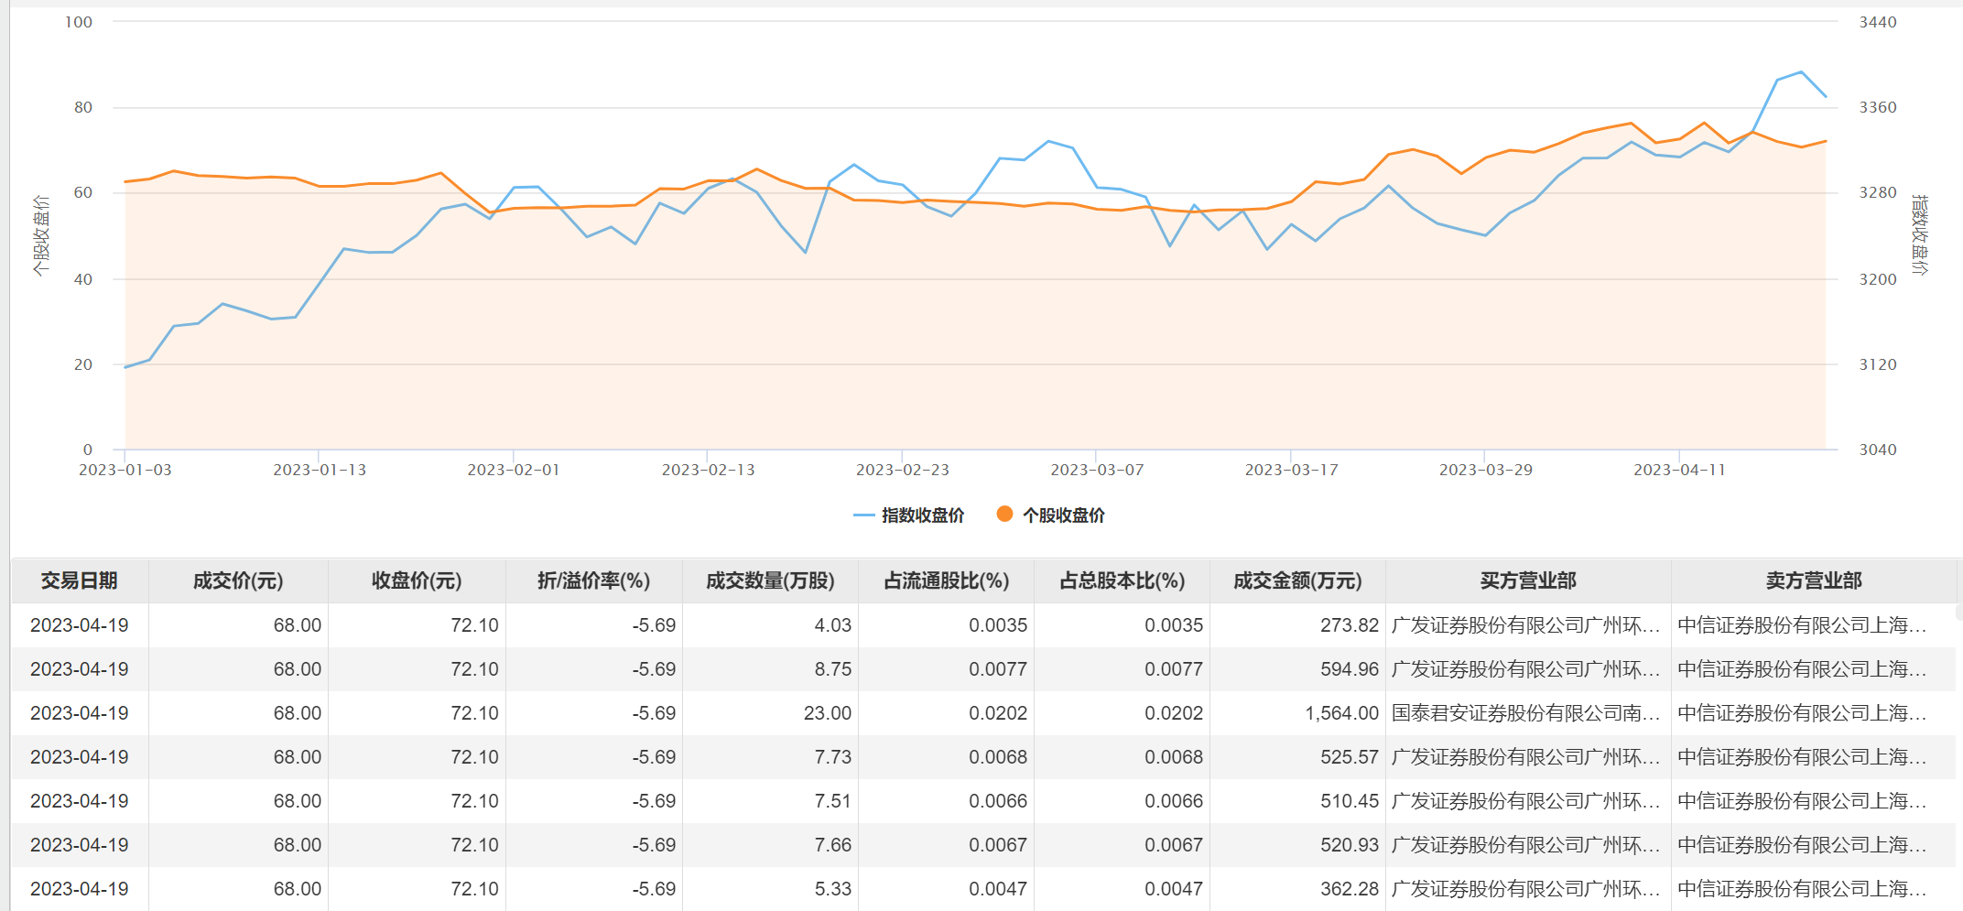Screen dimensions: 1963x911
Task: Sort by the 折/溢价率(%) column header
Action: click(594, 581)
